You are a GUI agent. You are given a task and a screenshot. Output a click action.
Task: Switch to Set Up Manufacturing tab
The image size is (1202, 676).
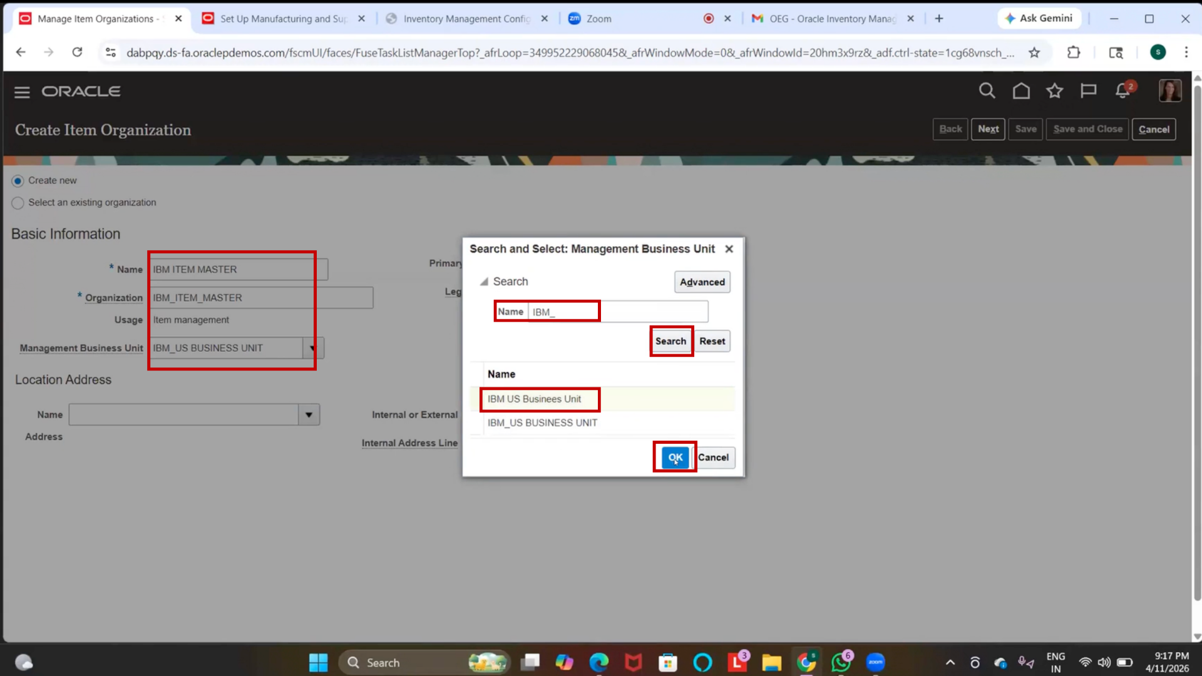[x=284, y=19]
